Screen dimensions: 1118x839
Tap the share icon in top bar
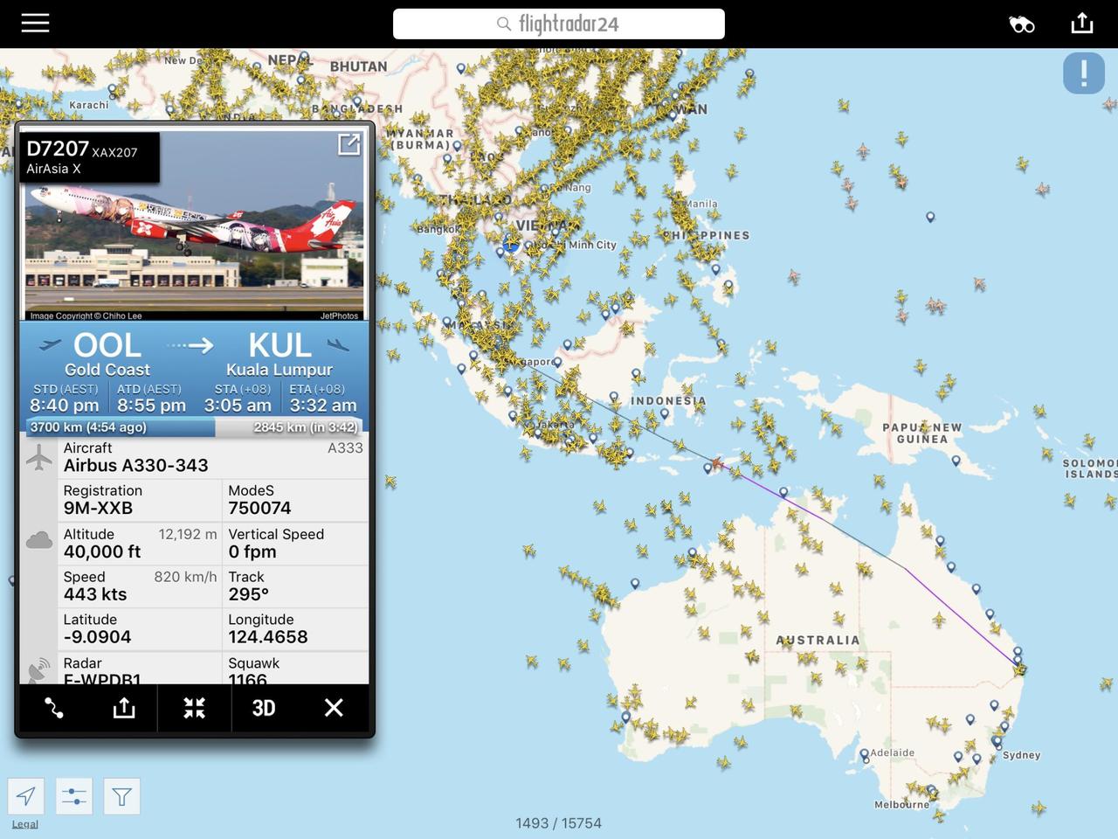pos(1082,23)
